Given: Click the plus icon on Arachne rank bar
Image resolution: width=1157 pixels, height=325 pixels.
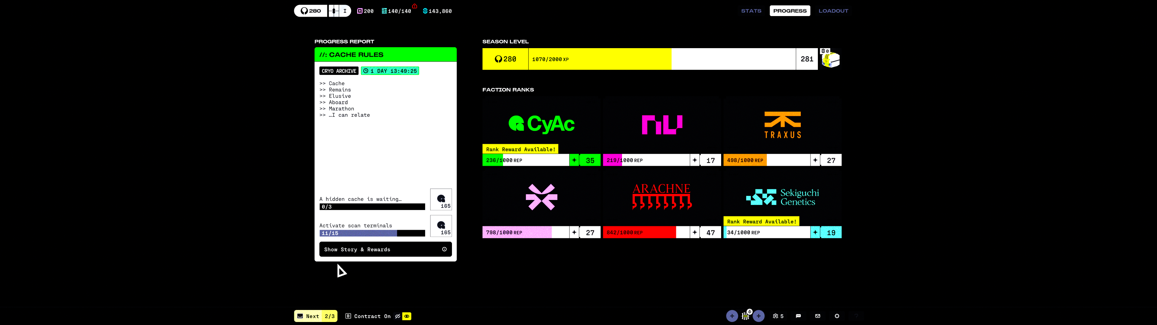Looking at the screenshot, I should 694,232.
